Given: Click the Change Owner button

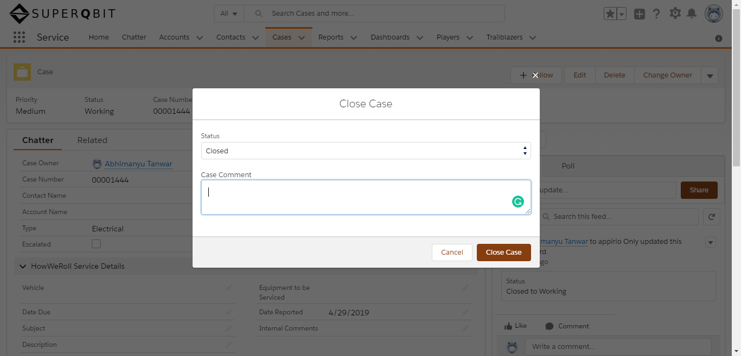Looking at the screenshot, I should click(668, 75).
